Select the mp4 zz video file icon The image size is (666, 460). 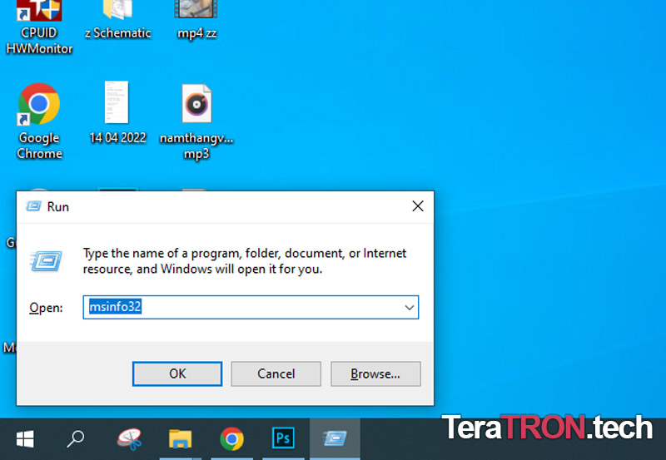pos(196,20)
